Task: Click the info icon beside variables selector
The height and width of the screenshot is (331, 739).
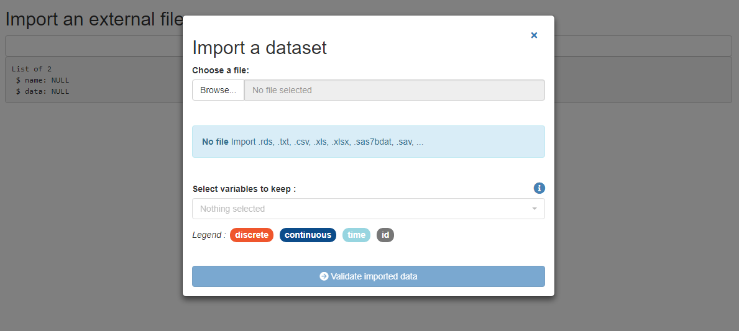Action: pos(539,188)
